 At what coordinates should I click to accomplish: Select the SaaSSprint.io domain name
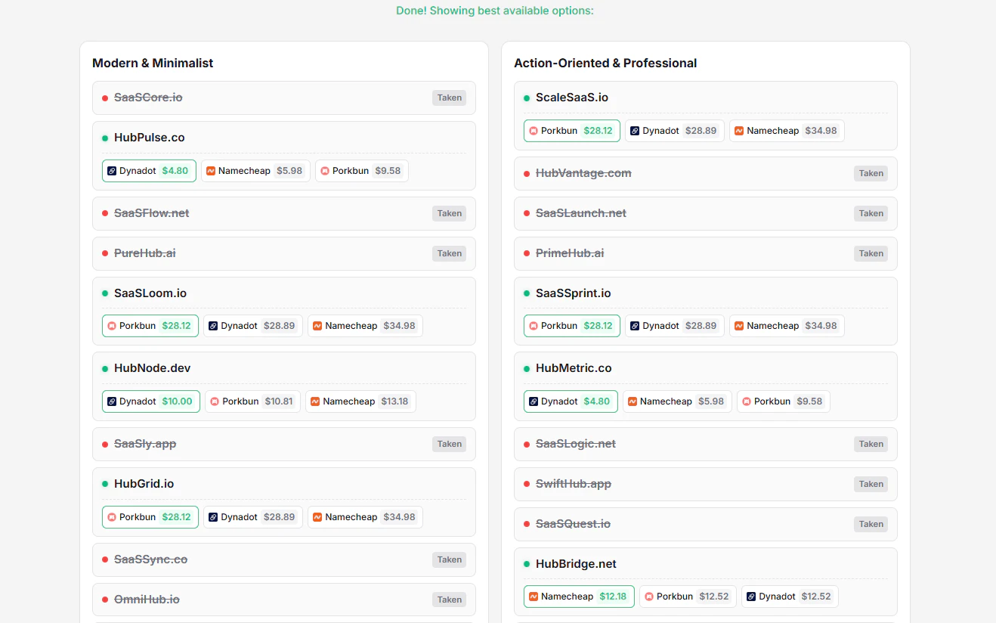(574, 293)
